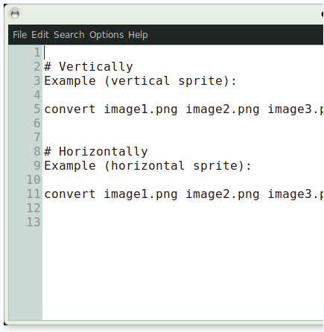Image resolution: width=324 pixels, height=332 pixels.
Task: Click line number 8 in the gutter
Action: 37,152
